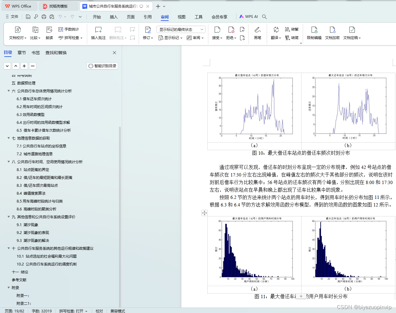Convert text with 转繁
The width and height of the screenshot is (396, 313).
click(292, 29)
